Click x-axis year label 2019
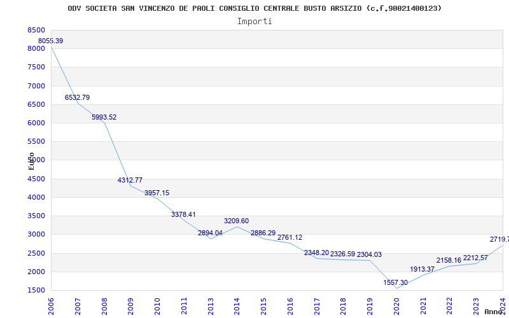 click(x=370, y=307)
